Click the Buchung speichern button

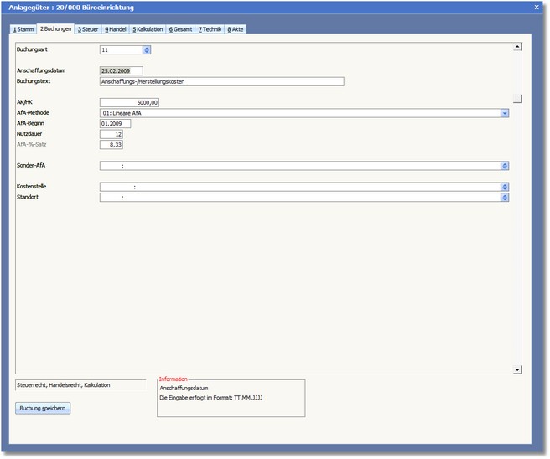tap(44, 408)
